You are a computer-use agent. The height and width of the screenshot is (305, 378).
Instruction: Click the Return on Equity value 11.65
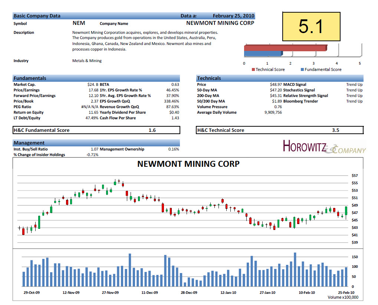point(93,112)
